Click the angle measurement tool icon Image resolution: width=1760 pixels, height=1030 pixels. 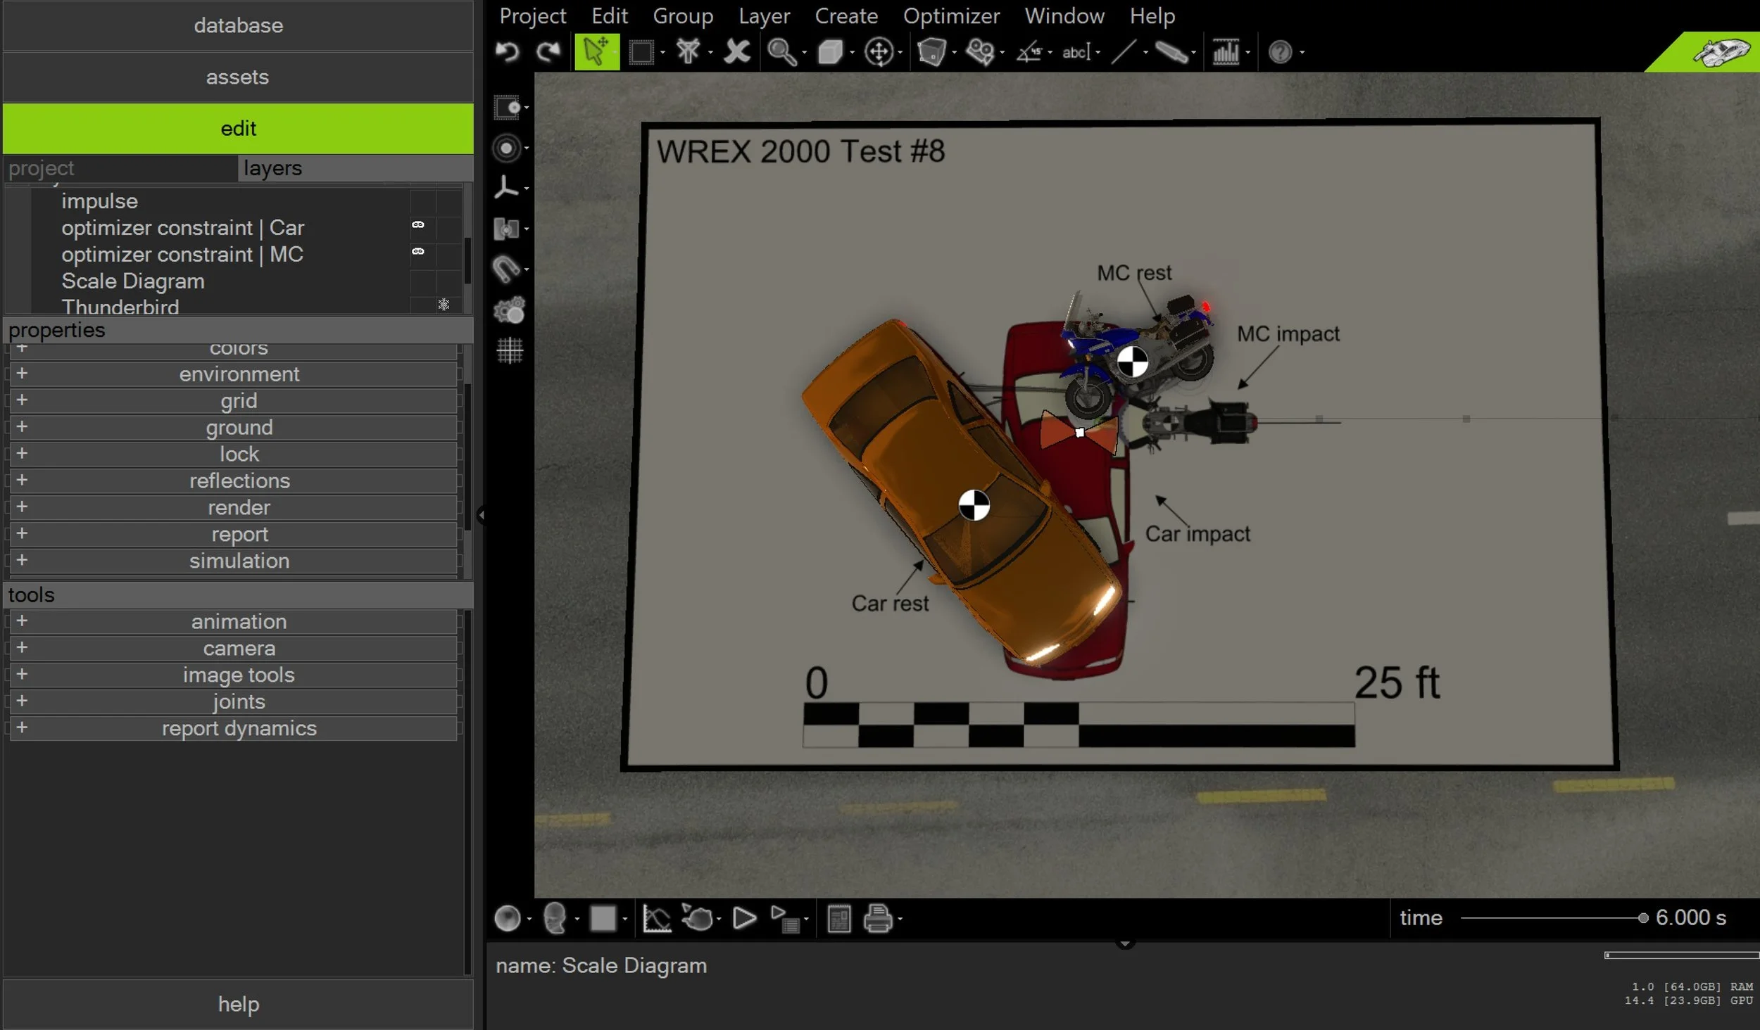click(x=1029, y=52)
